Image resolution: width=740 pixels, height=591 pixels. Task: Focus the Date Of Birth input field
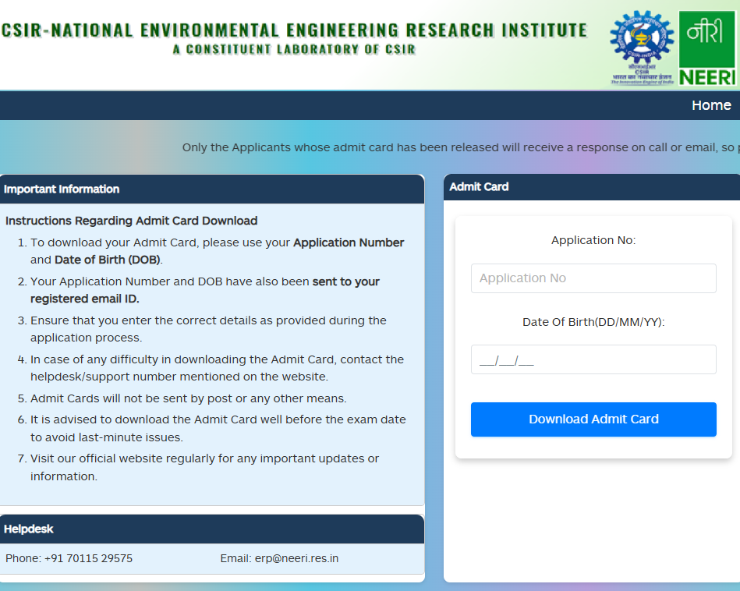tap(593, 359)
